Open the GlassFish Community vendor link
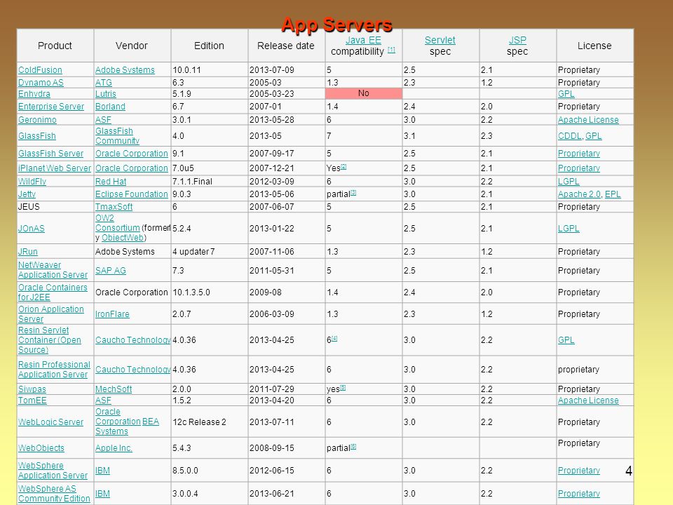 [117, 135]
